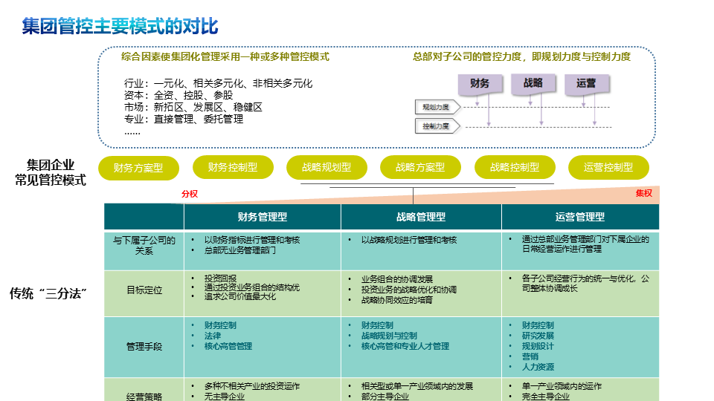Click the line 资本：全资、控股、参股

[178, 96]
